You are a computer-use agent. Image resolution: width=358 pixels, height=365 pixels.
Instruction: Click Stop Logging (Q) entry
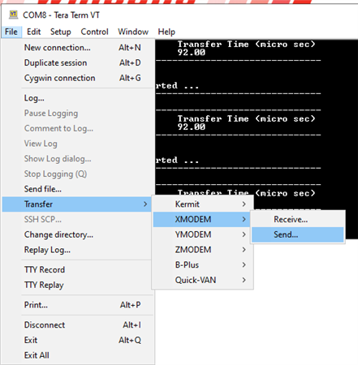pyautogui.click(x=78, y=174)
